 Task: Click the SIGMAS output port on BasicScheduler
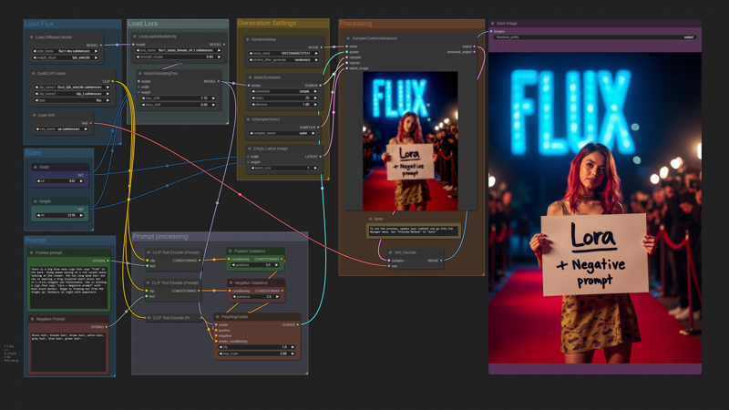321,86
